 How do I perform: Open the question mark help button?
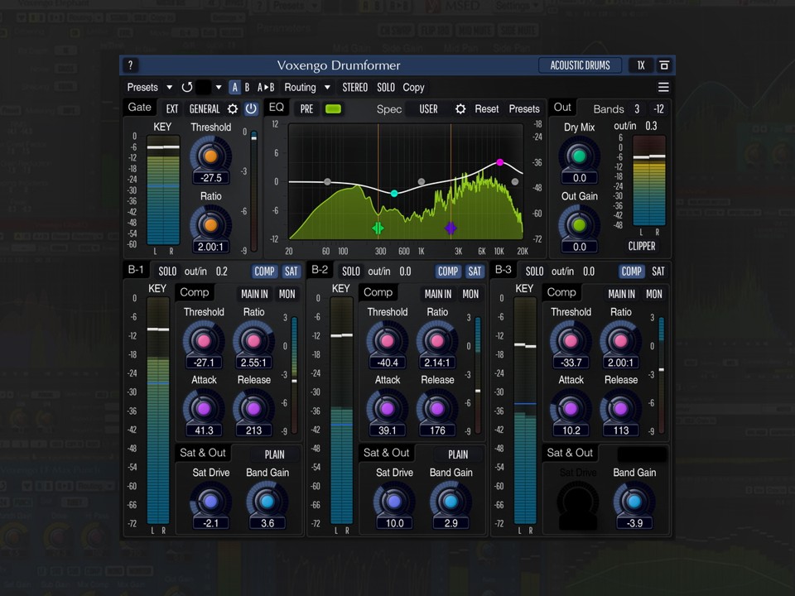[130, 65]
